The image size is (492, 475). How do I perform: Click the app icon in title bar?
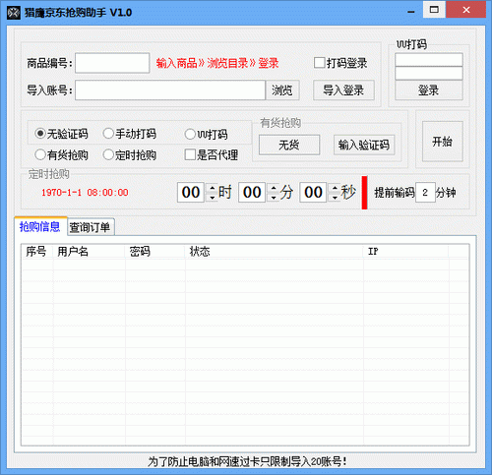coord(14,13)
